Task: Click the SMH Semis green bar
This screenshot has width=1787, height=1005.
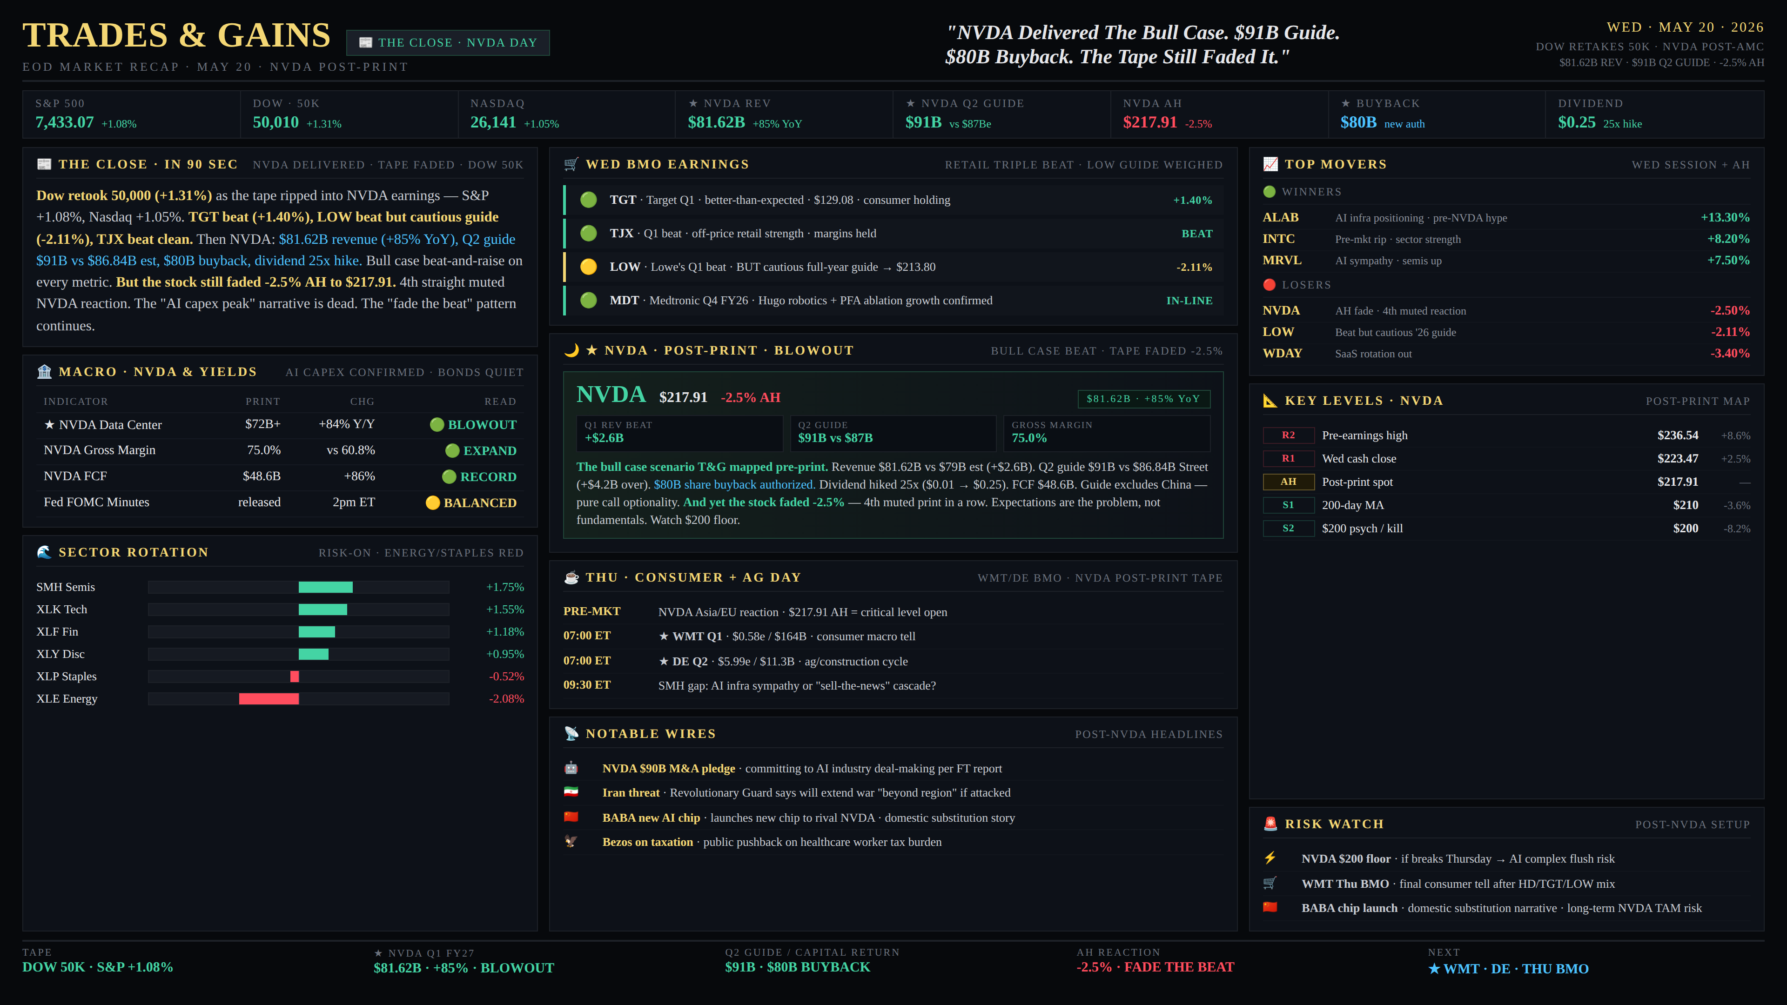Action: click(x=325, y=588)
